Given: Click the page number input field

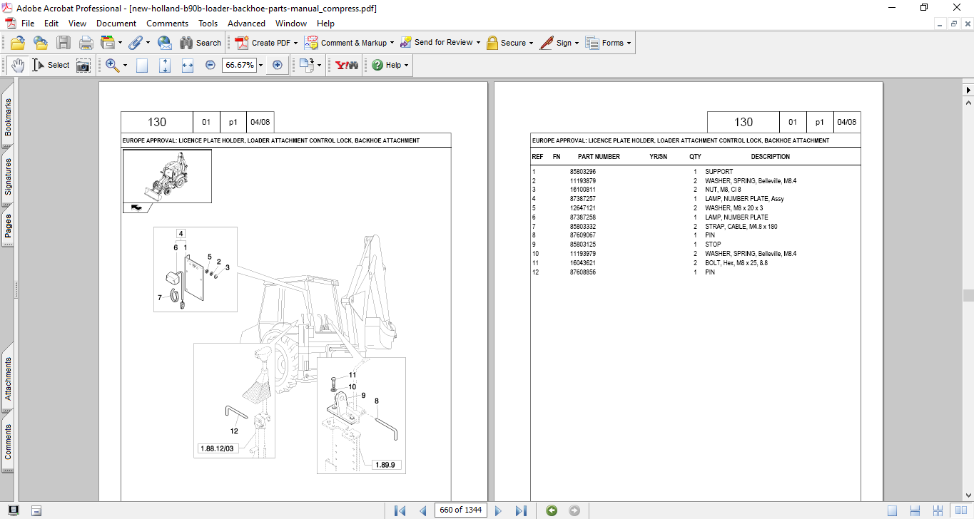Looking at the screenshot, I should point(460,510).
